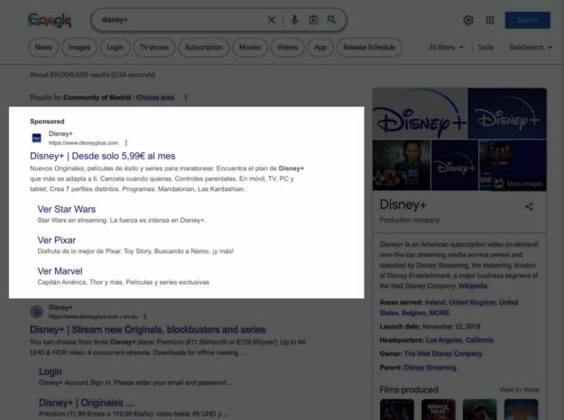The image size is (564, 420).
Task: Click the Ireland area served link
Action: pos(434,303)
